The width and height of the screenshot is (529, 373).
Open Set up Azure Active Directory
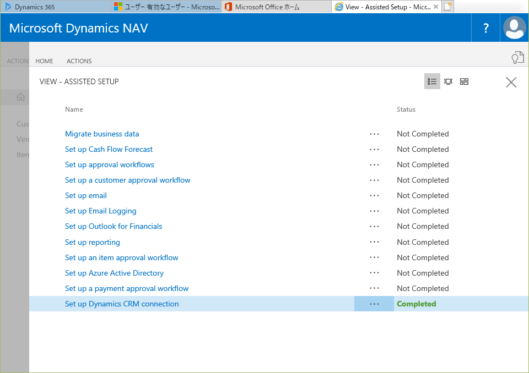(115, 273)
